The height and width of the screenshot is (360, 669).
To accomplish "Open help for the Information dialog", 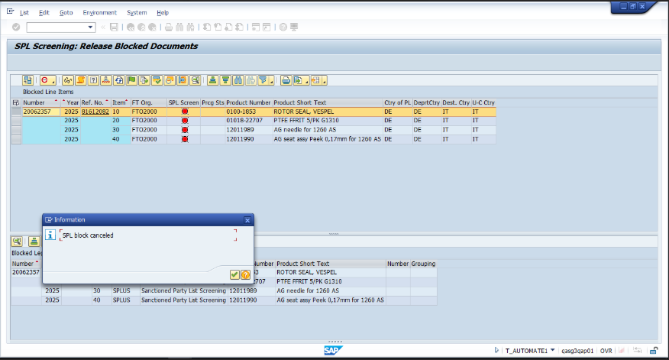I will coord(245,274).
